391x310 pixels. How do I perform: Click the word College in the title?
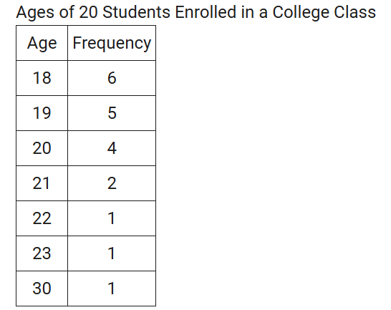(x=300, y=12)
